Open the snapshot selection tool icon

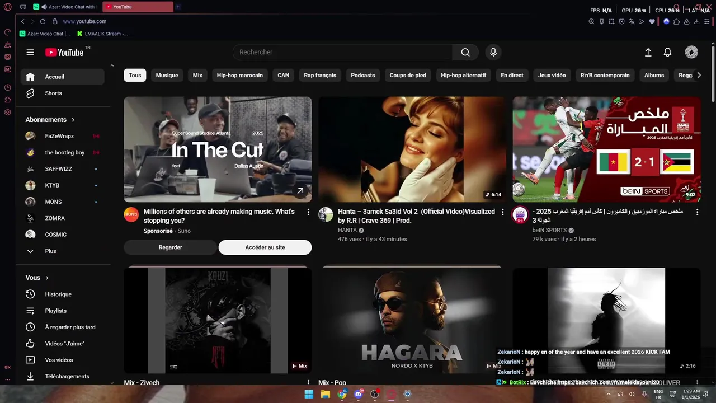tap(611, 21)
